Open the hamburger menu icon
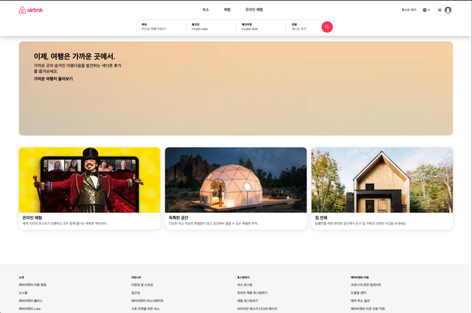Screen dimensions: 472x313 tap(439, 10)
